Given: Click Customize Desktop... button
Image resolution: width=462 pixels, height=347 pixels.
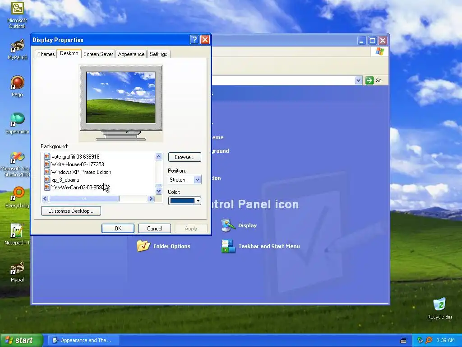Looking at the screenshot, I should 71,211.
